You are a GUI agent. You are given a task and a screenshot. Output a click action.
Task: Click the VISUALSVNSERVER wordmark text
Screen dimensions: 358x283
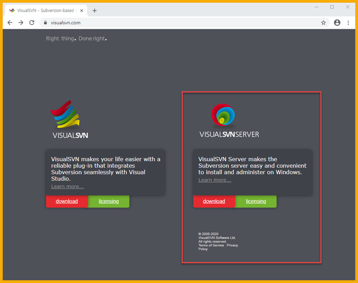point(229,134)
